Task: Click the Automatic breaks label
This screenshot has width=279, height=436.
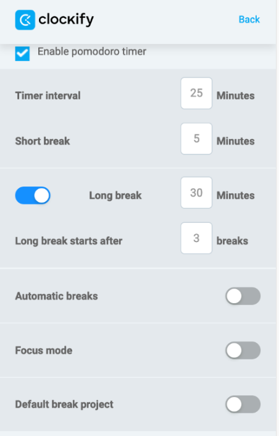Action: point(56,296)
